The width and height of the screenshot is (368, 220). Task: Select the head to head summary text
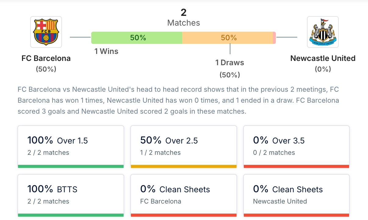tap(183, 100)
